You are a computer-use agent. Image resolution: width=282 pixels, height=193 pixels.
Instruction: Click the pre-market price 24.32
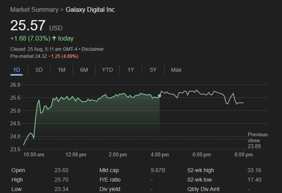click(x=40, y=56)
